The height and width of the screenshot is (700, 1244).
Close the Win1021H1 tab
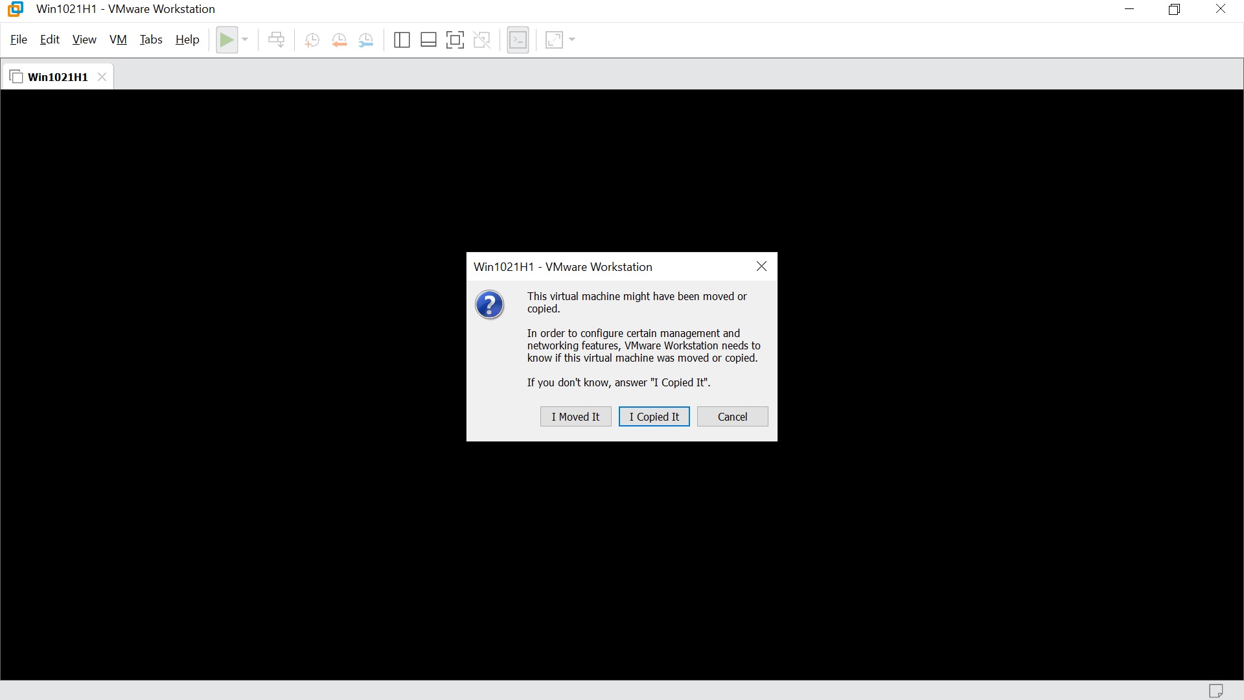[101, 76]
